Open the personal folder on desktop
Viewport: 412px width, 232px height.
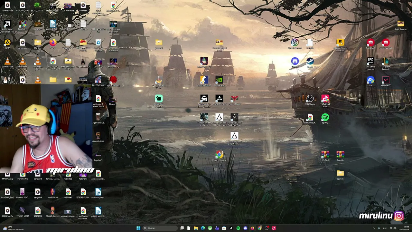point(159,44)
